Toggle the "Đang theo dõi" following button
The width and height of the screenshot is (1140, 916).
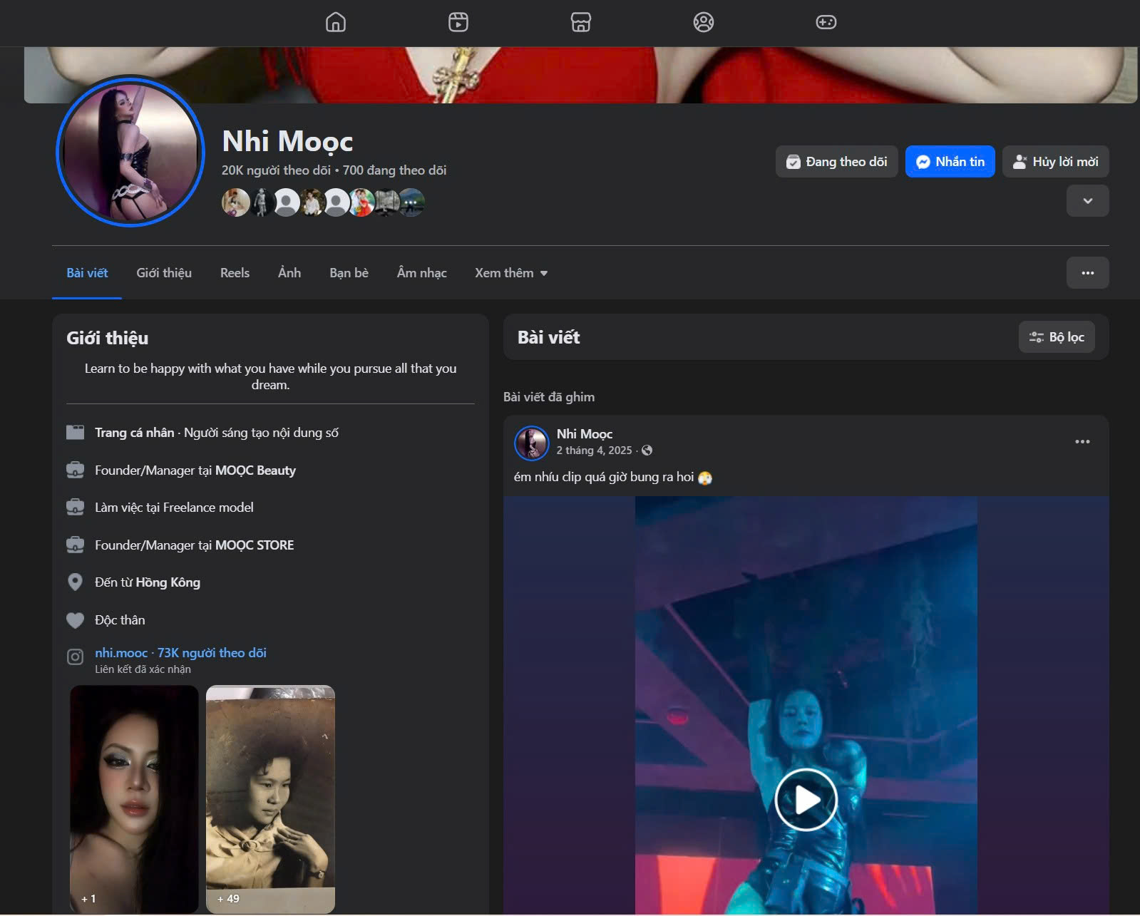(836, 162)
